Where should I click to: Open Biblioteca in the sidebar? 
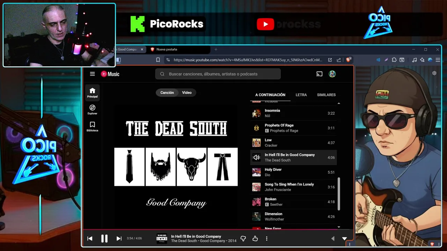click(x=92, y=127)
